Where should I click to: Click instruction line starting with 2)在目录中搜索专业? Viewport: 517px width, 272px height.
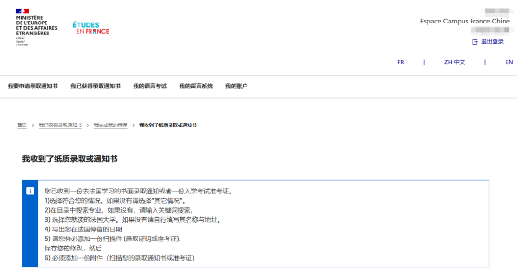120,210
